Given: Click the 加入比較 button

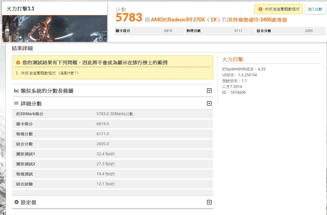Looking at the screenshot, I should point(315,9).
